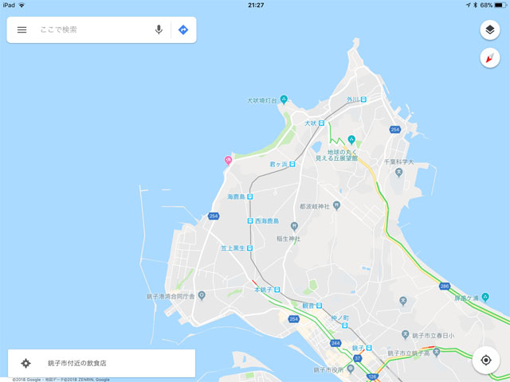
Task: Open the map layers button
Action: click(490, 30)
